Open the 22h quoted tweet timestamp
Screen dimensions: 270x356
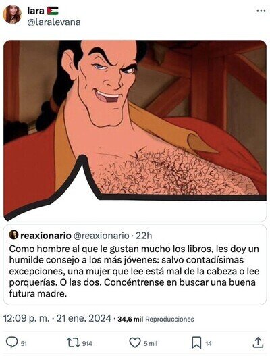[144, 236]
